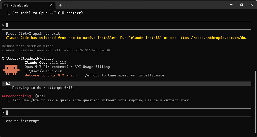Open a new terminal tab

[60, 5]
